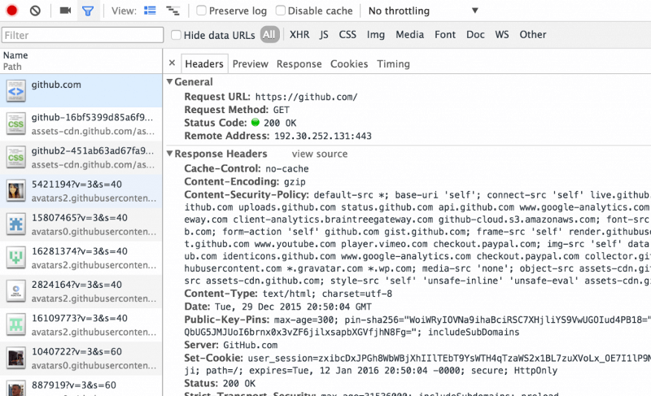Click avatar icon for 16109773?v=3&s=40
651x396 pixels.
point(15,324)
